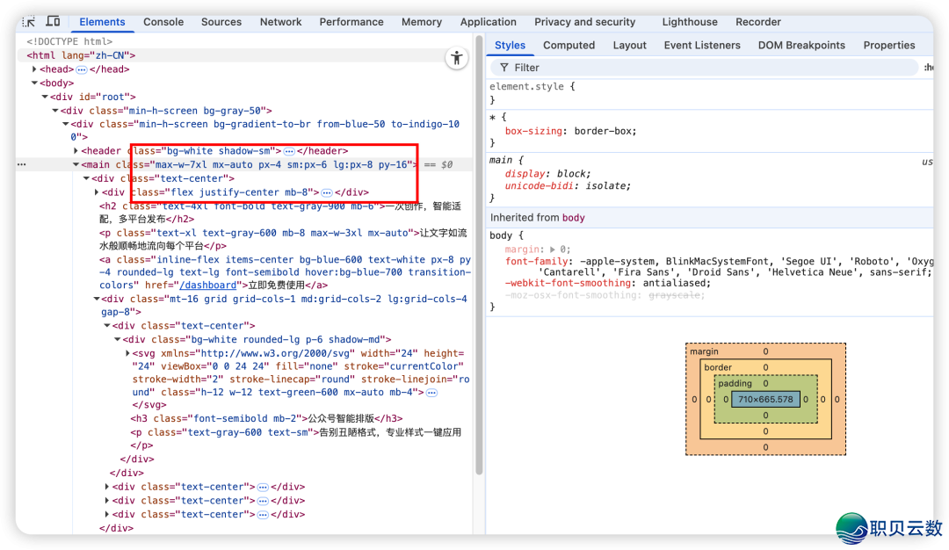The width and height of the screenshot is (949, 550).
Task: Activate the inspect element picker icon
Action: [28, 22]
